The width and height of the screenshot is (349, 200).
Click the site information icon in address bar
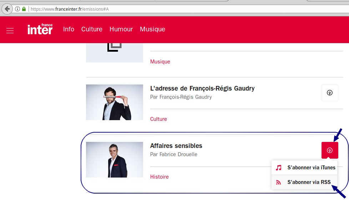[x=17, y=9]
